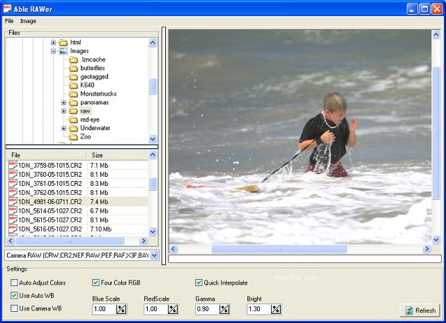Click the Gamma value adjust icon

coord(224,309)
